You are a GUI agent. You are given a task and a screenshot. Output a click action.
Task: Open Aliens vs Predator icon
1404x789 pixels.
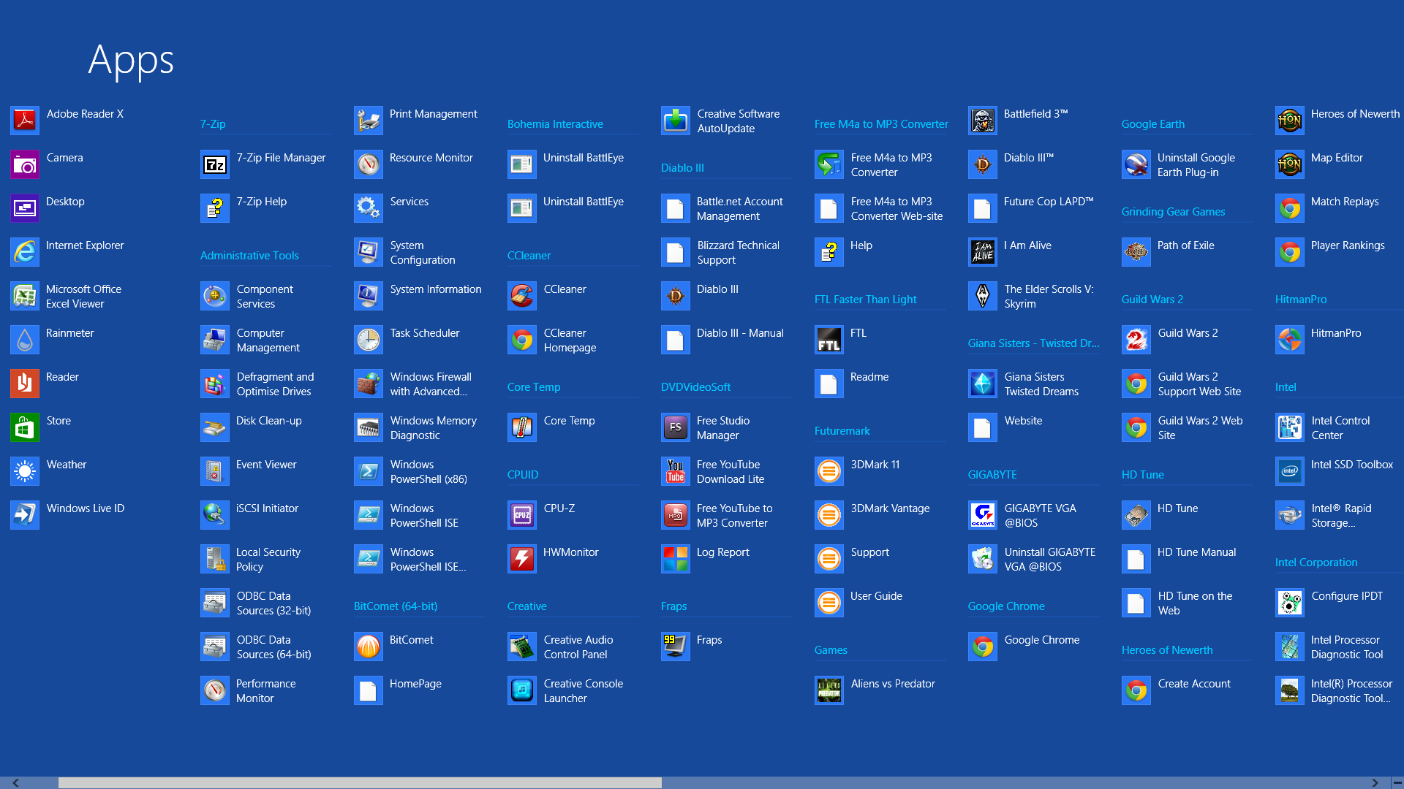point(829,690)
